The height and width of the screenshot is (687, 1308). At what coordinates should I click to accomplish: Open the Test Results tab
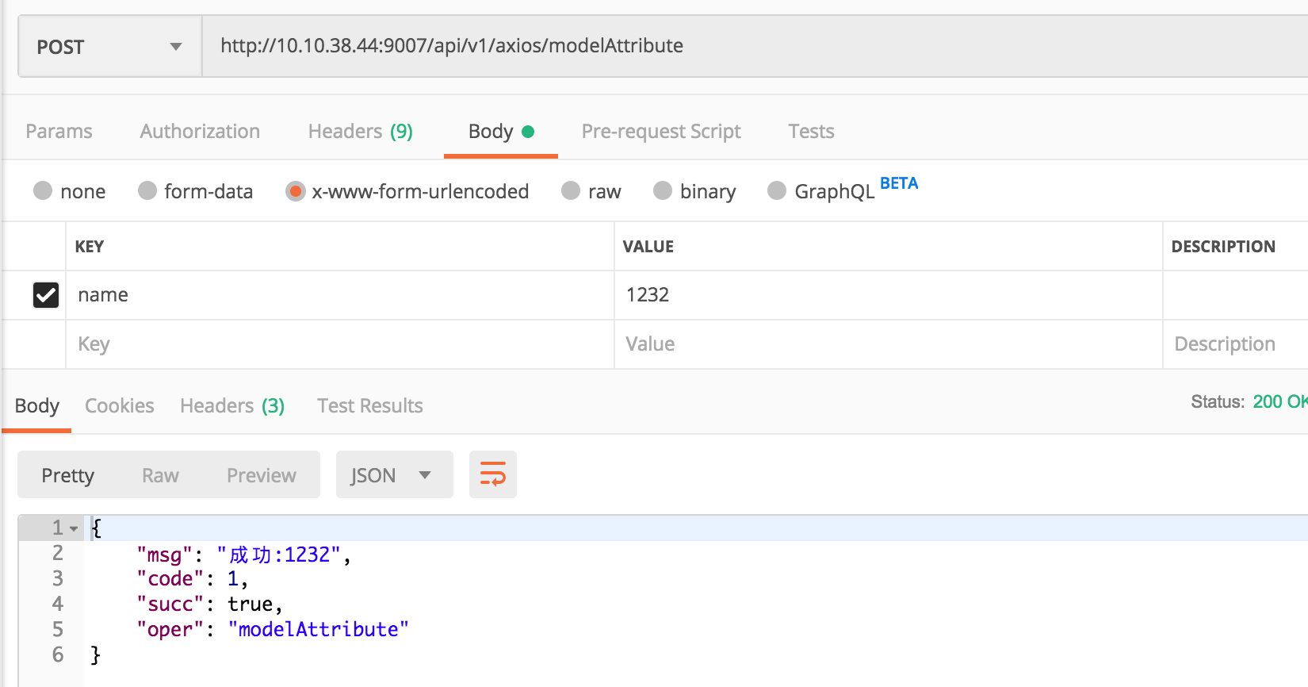pyautogui.click(x=370, y=405)
